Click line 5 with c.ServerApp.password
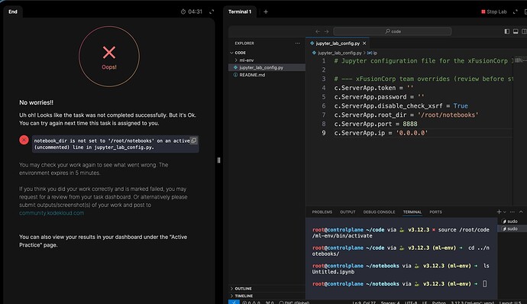Screen dimensions: 527x304 (379, 97)
